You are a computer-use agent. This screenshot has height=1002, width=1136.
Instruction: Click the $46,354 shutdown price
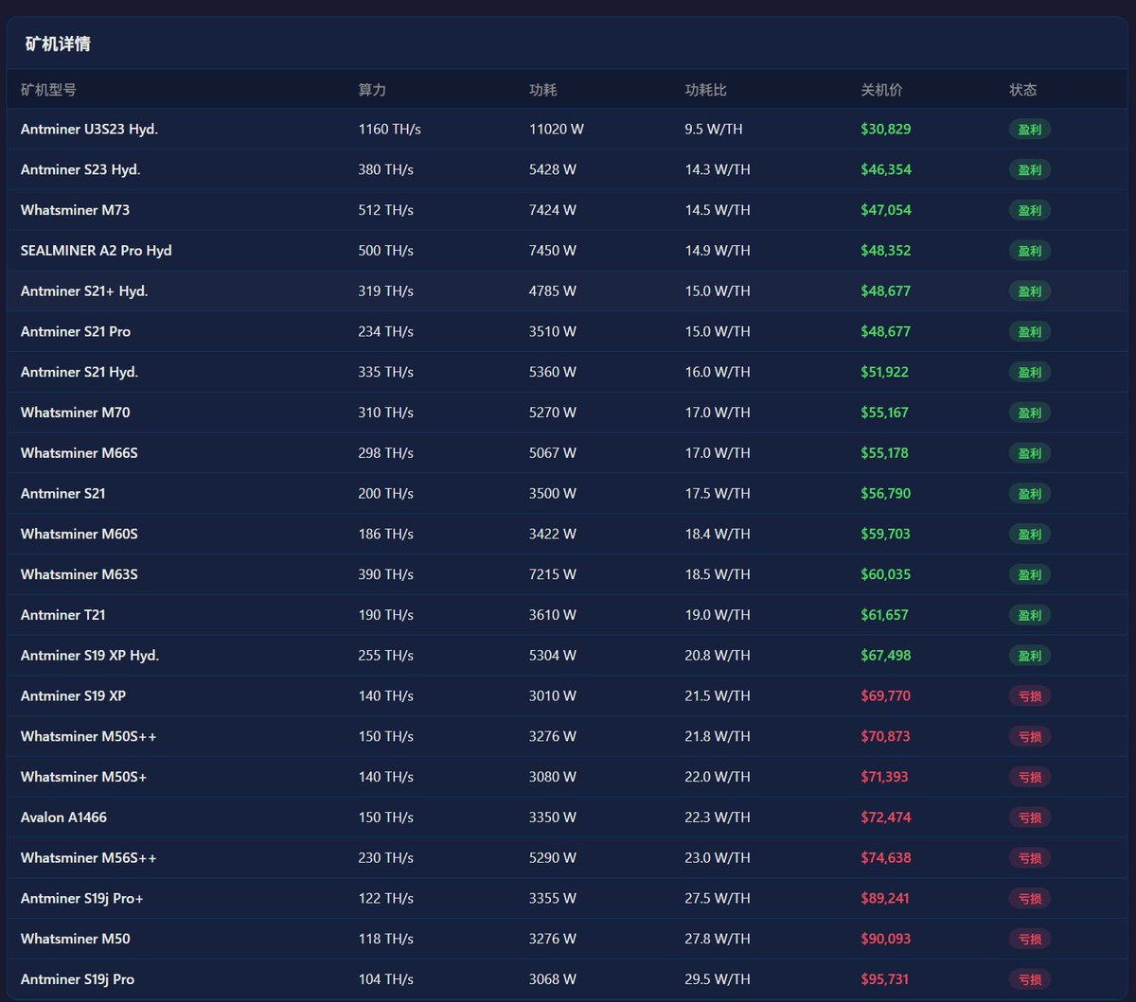pyautogui.click(x=886, y=169)
